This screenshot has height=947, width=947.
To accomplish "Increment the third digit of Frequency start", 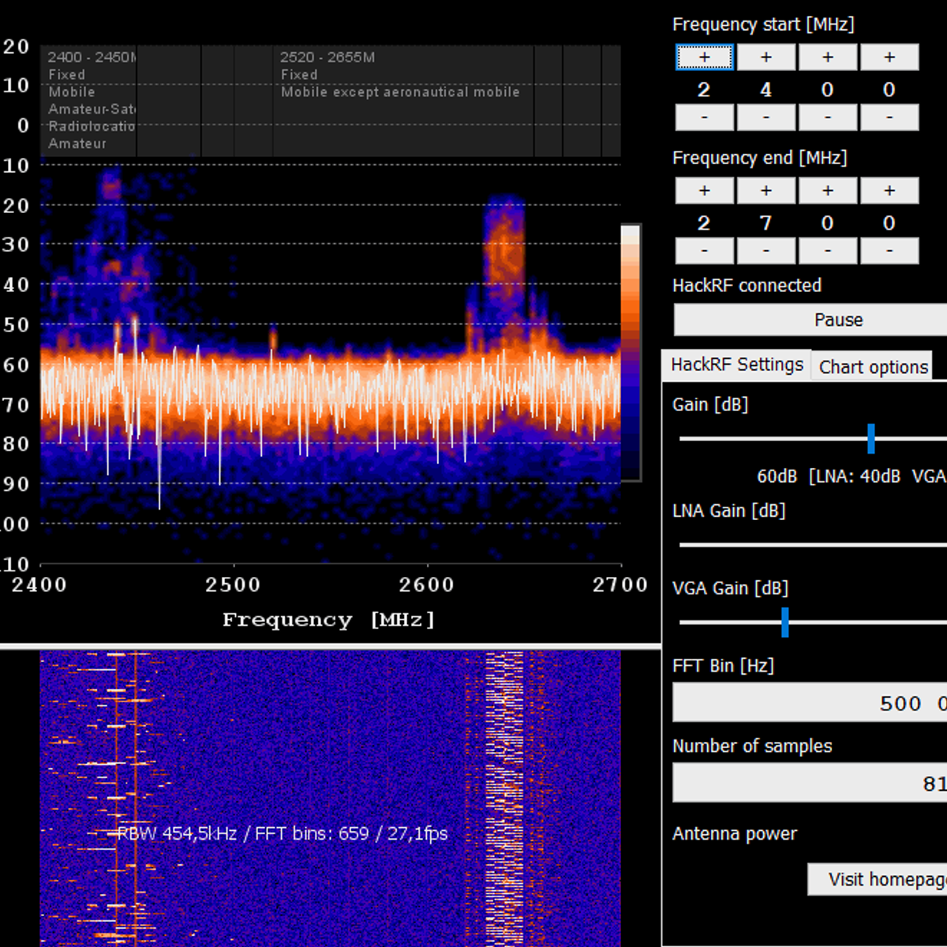I will 826,57.
